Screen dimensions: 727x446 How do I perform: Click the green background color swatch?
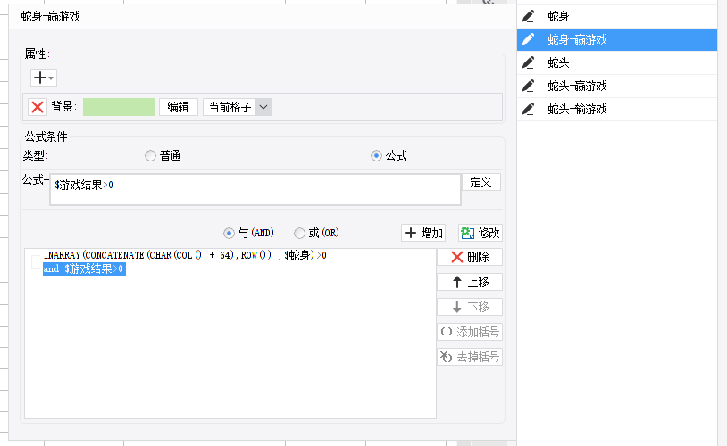click(x=119, y=107)
